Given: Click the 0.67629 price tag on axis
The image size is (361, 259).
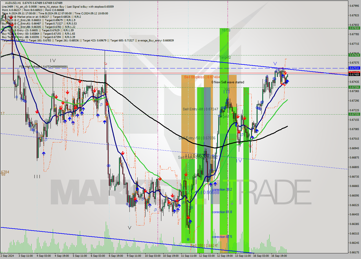Looking at the screenshot, I should point(354,55).
